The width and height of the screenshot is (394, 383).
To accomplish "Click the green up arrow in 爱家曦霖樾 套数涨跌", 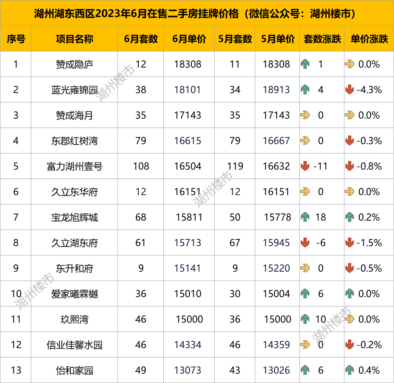I will click(305, 294).
